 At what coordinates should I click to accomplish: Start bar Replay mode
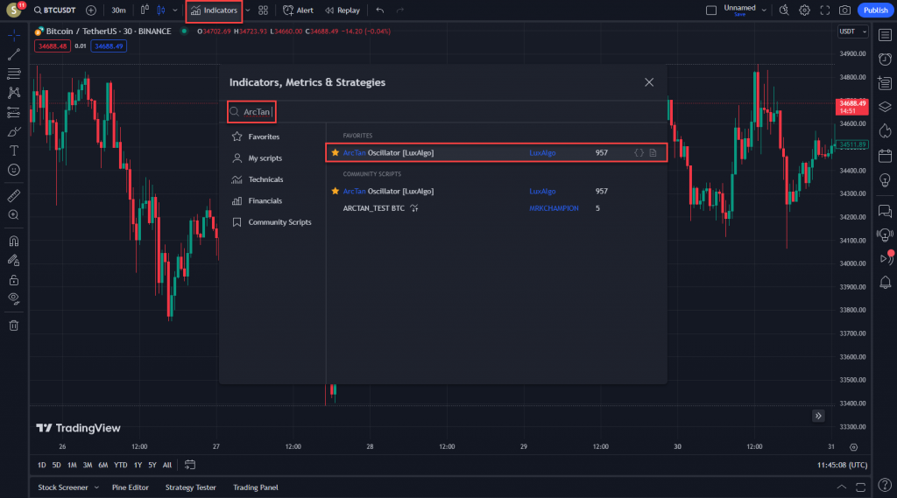click(343, 11)
